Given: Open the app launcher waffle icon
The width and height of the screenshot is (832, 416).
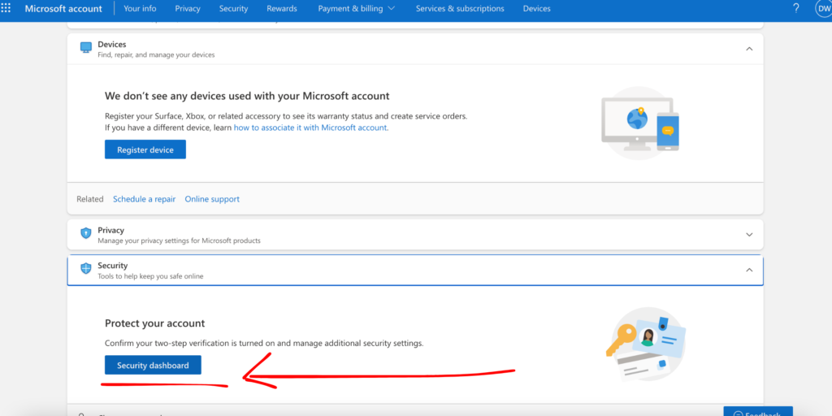Looking at the screenshot, I should (x=6, y=8).
